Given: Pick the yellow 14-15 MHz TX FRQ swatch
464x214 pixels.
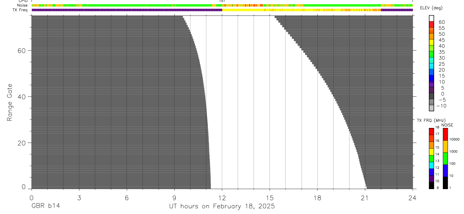Looking at the screenshot, I should coord(432,152).
